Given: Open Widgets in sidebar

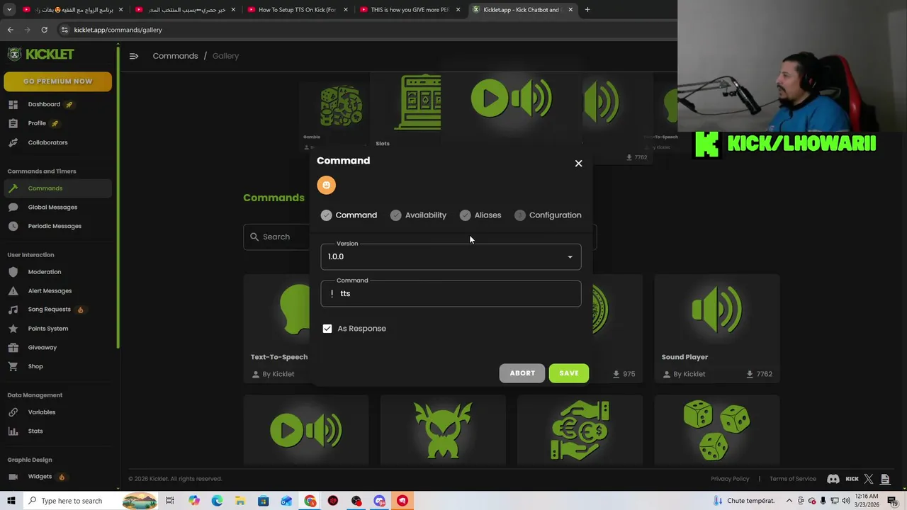Looking at the screenshot, I should coord(40,477).
